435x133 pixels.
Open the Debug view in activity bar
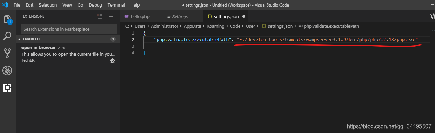click(x=7, y=70)
